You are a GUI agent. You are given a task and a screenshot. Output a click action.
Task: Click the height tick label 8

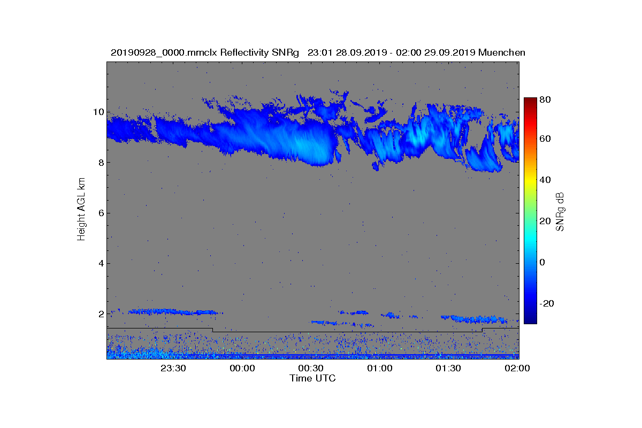pyautogui.click(x=101, y=163)
